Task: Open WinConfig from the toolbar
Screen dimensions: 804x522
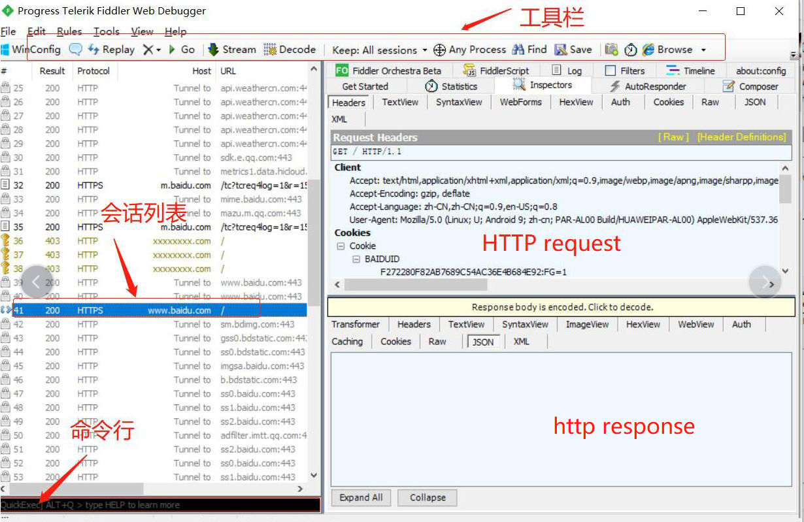Action: click(30, 50)
